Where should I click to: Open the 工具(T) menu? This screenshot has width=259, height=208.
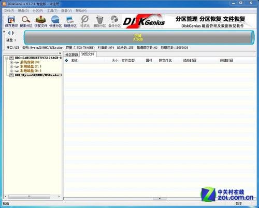point(52,11)
